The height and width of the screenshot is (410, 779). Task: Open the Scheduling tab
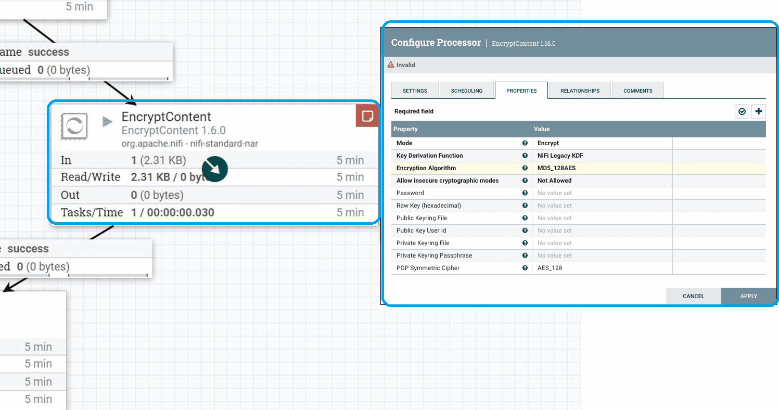coord(467,91)
